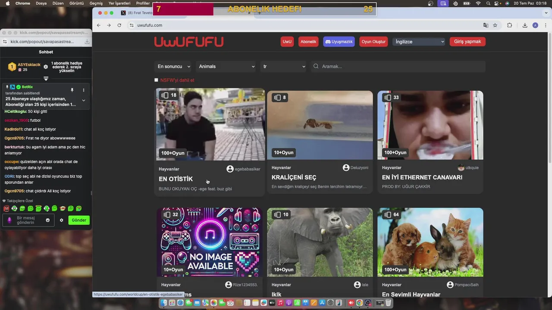Screen dimensions: 552x310
Task: Open the Profiller menu
Action: pos(143,3)
